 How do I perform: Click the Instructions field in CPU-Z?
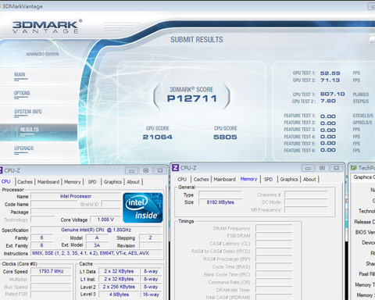tap(96, 253)
